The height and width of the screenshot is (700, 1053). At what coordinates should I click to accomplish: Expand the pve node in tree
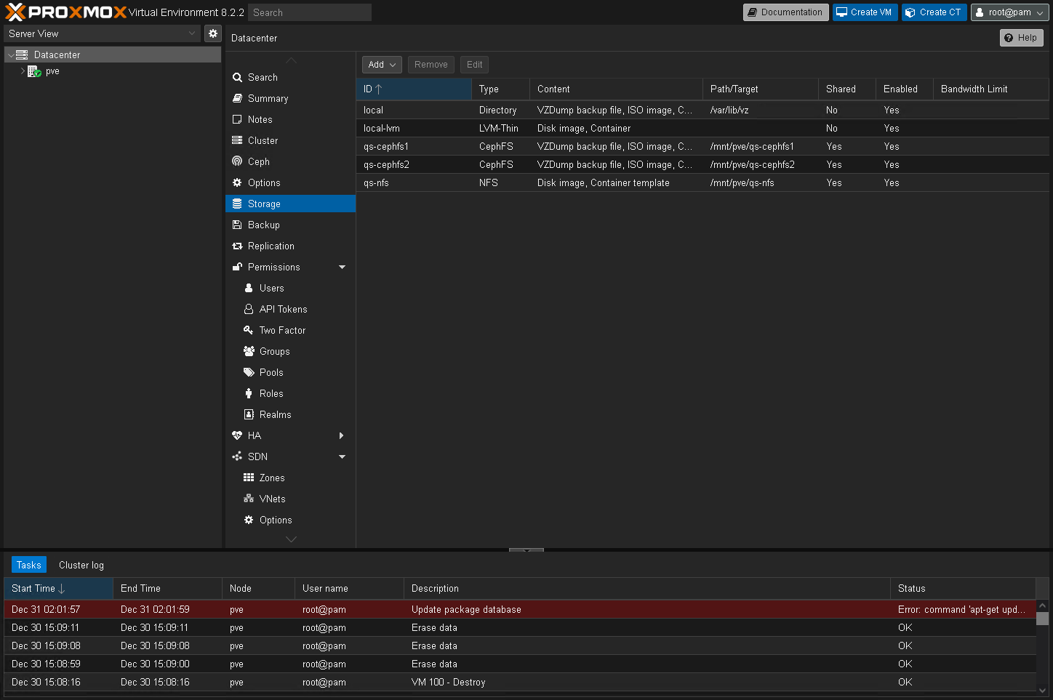coord(23,71)
